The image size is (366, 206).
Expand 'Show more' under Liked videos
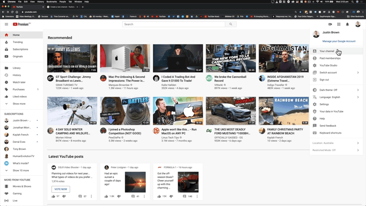(19, 103)
